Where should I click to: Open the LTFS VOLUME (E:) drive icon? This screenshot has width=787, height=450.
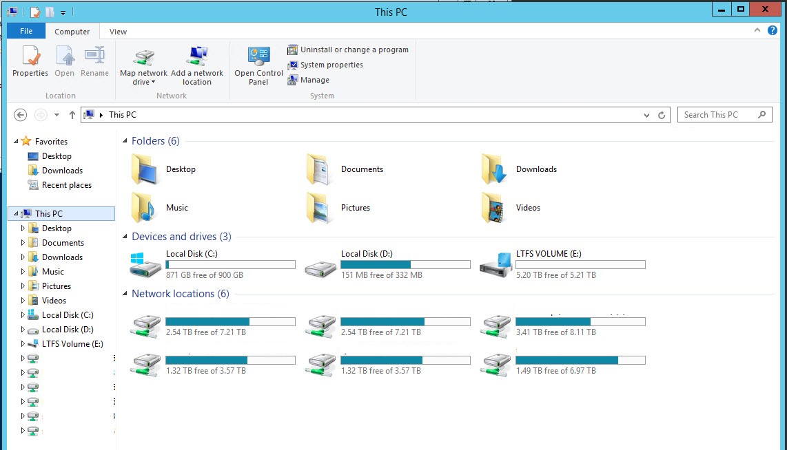495,265
